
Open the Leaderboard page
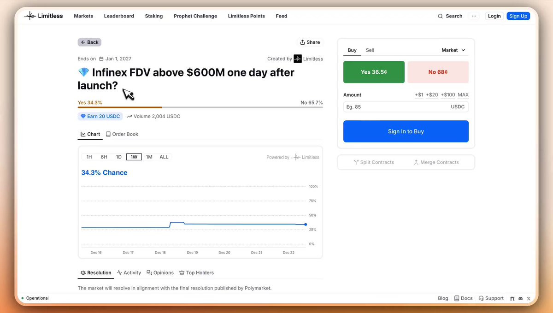click(x=119, y=16)
